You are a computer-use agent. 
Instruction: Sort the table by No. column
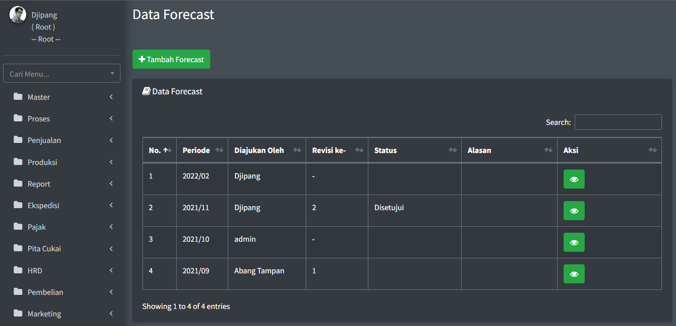[x=159, y=150]
